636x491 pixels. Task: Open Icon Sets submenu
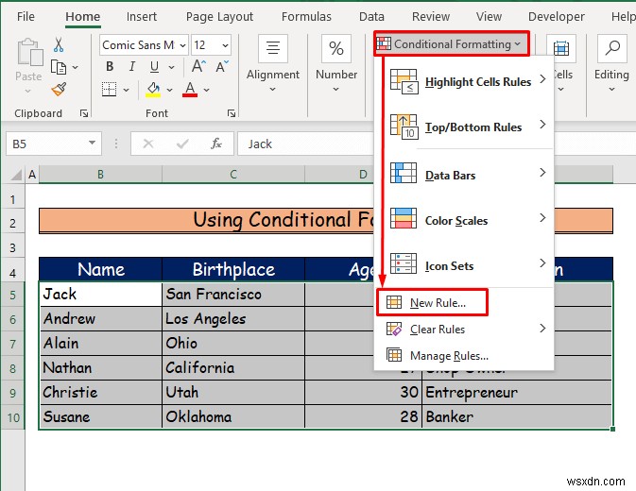click(x=464, y=264)
